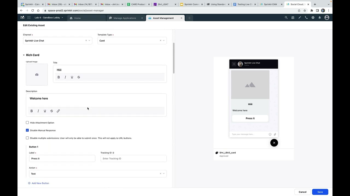Apply bold to Description field
This screenshot has height=196, width=350.
coord(31,111)
